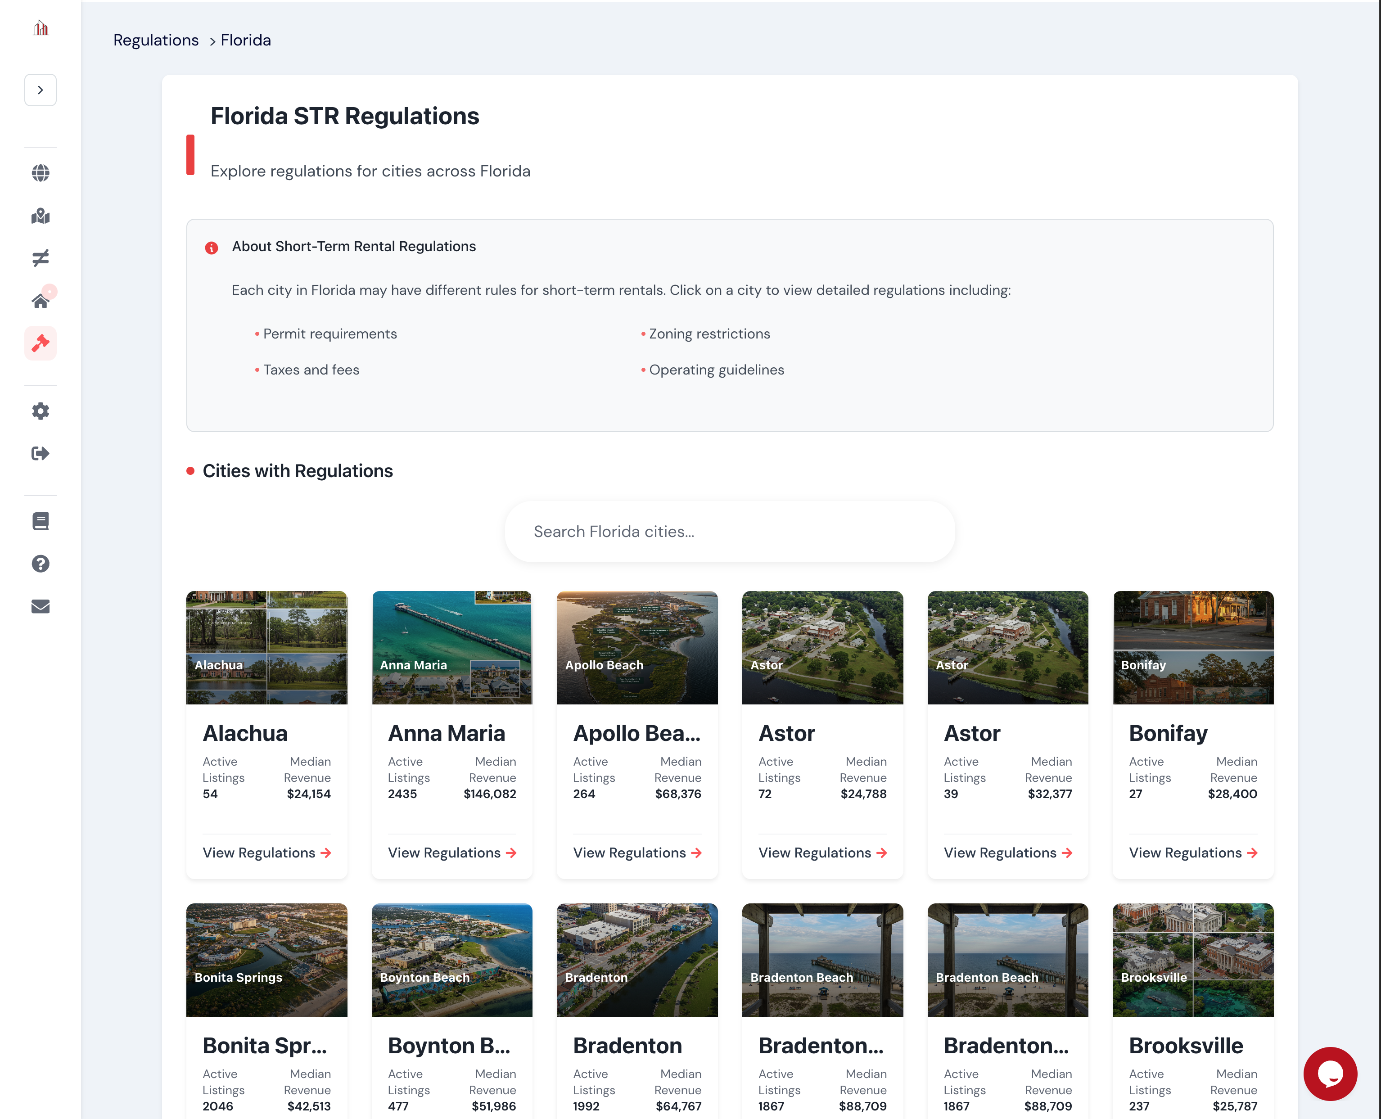Open the envelope contact icon
1381x1119 pixels.
pyautogui.click(x=40, y=607)
